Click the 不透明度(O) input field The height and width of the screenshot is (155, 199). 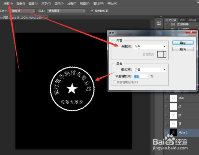click(141, 76)
